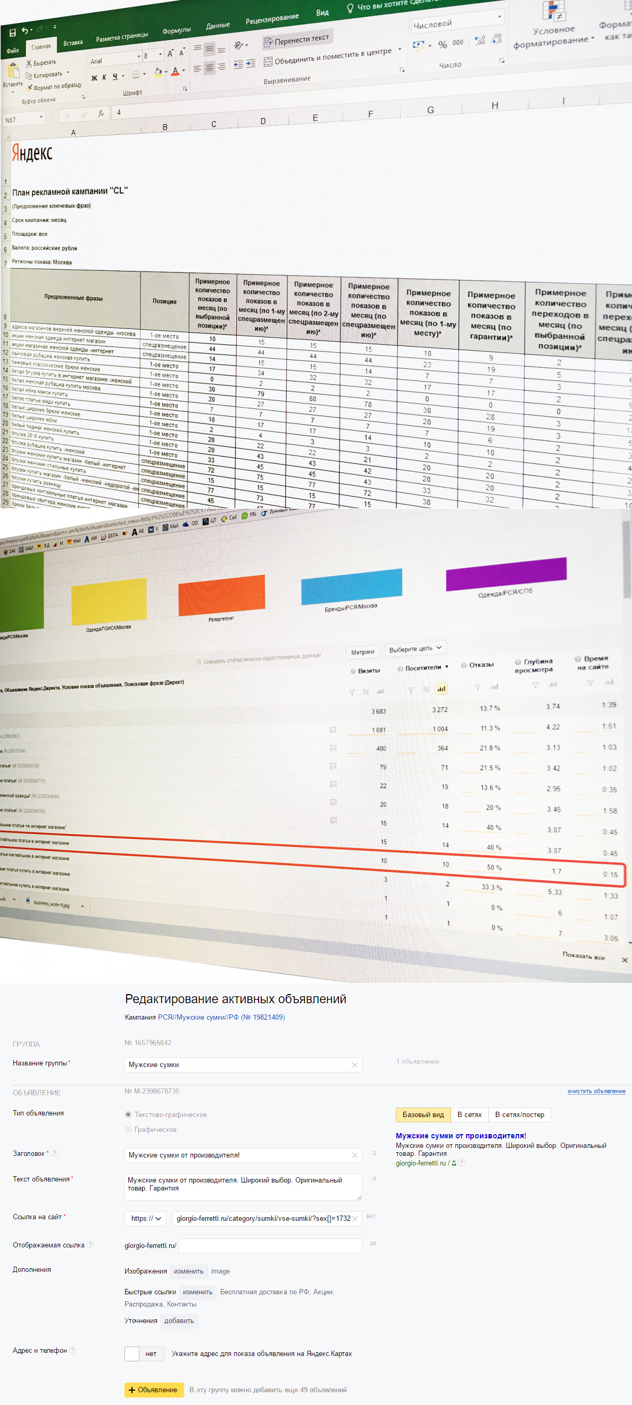Open the Файл menu tab
Image resolution: width=632 pixels, height=1405 pixels.
(13, 51)
